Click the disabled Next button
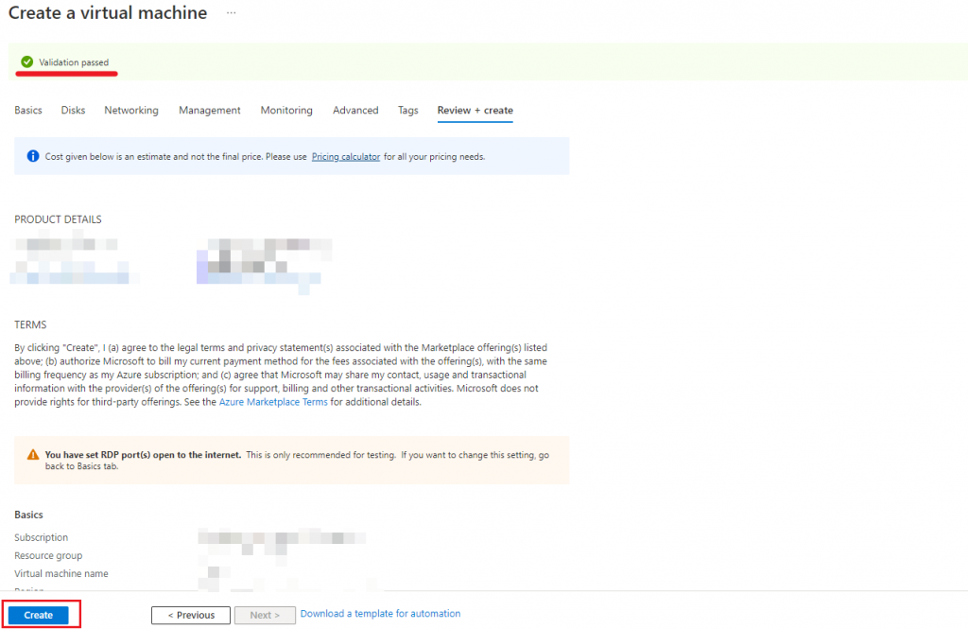Viewport: 968px width, 629px height. [265, 615]
